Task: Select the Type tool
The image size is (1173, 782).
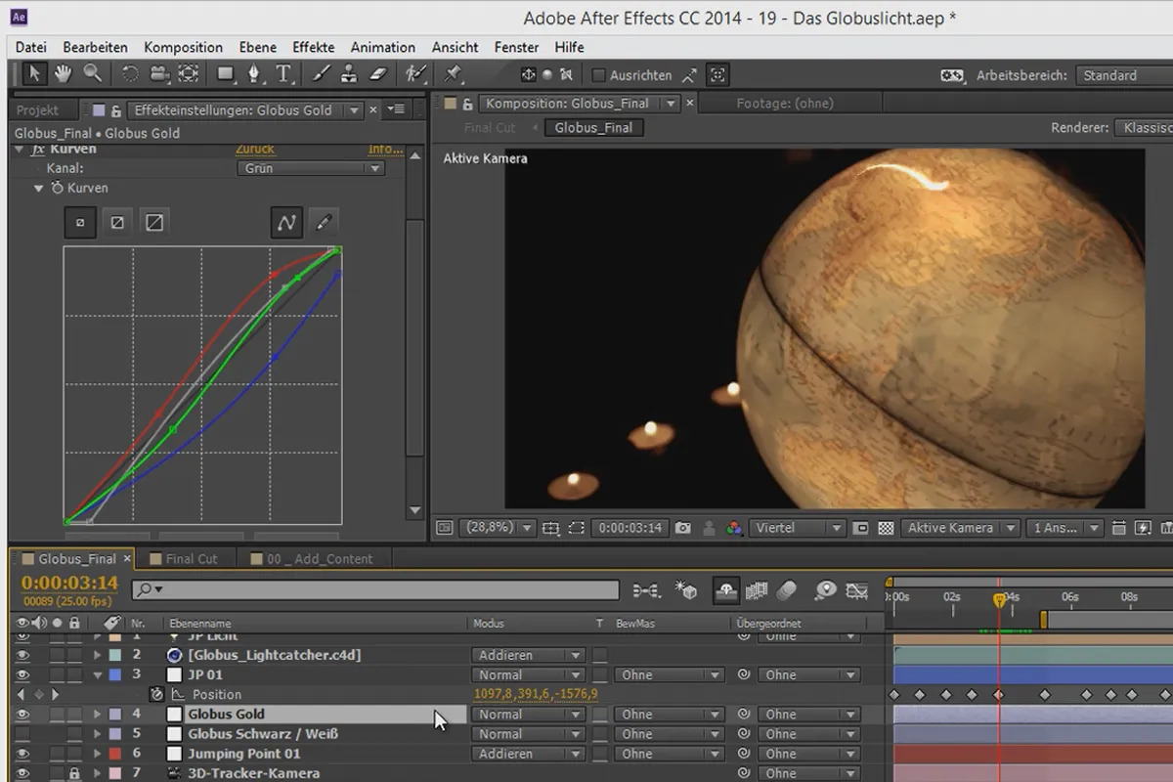Action: 283,73
